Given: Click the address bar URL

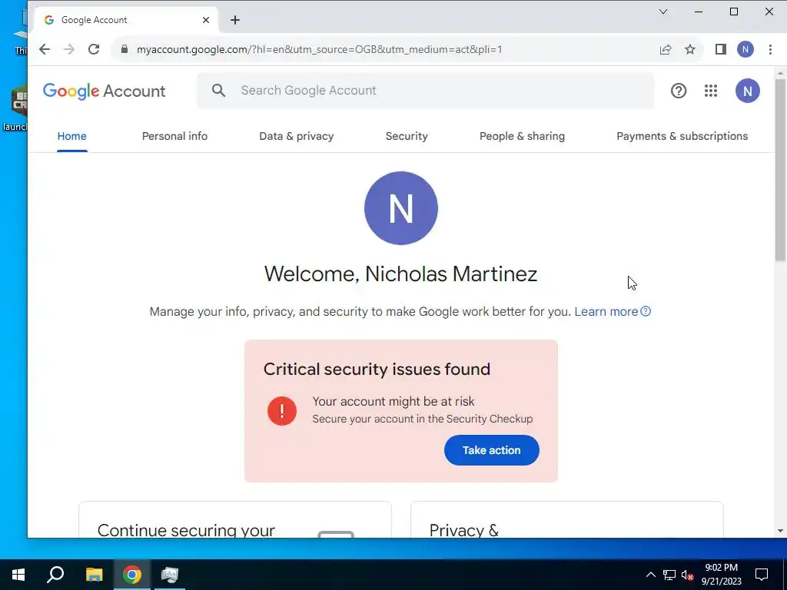Looking at the screenshot, I should click(319, 49).
